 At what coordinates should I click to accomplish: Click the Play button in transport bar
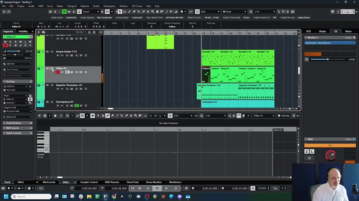tap(167, 188)
